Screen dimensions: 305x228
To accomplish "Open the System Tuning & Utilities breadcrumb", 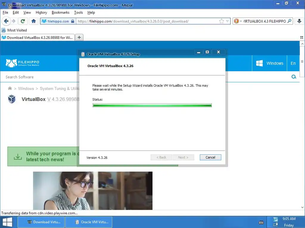I will (x=59, y=88).
